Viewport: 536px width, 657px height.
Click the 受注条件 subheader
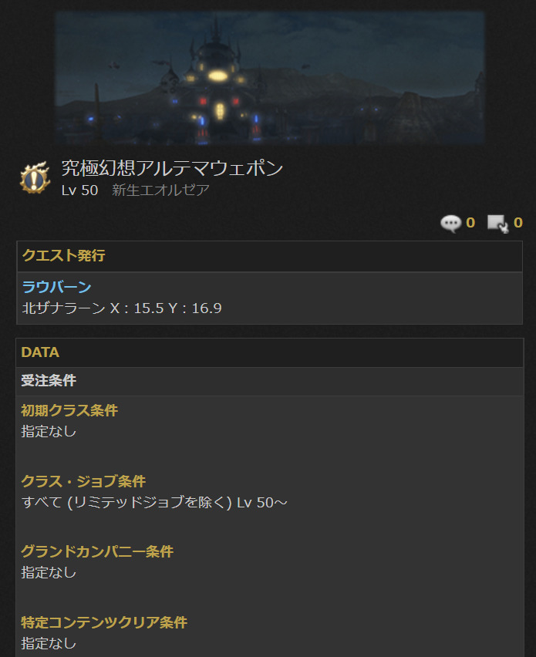coord(49,380)
